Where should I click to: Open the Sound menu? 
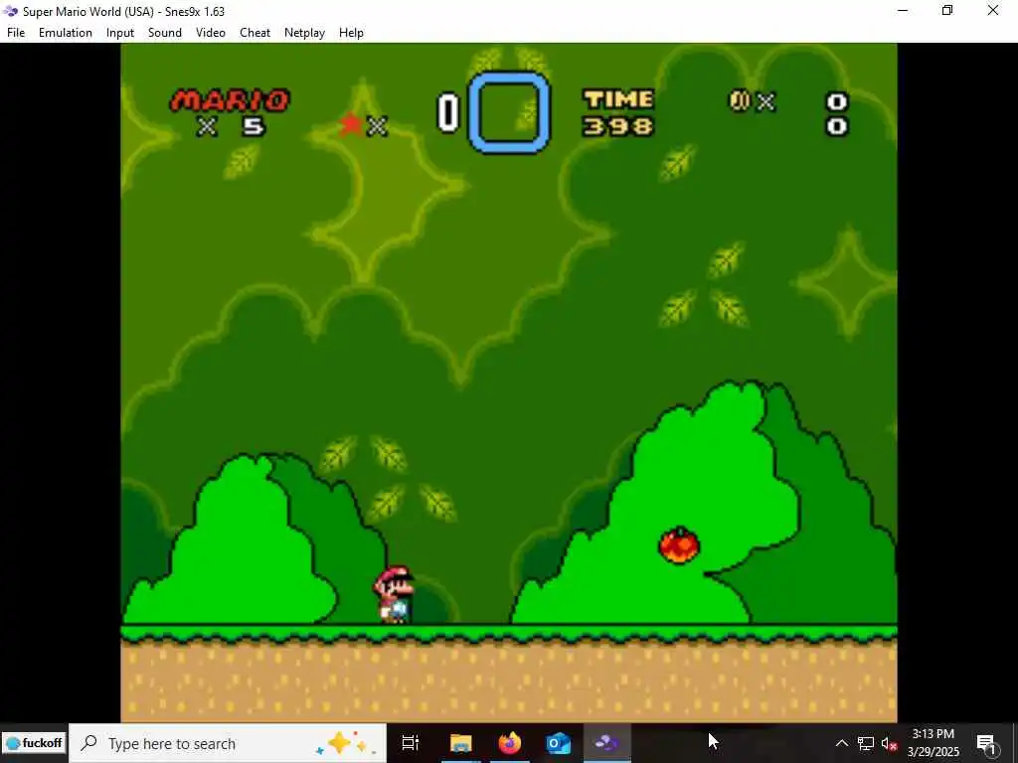point(165,33)
